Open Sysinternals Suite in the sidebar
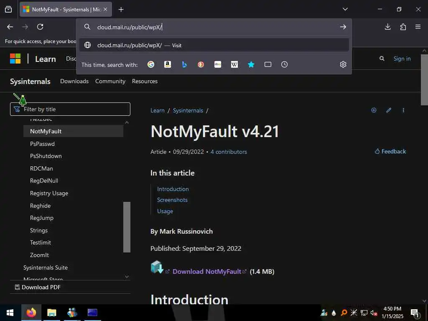 tap(46, 267)
